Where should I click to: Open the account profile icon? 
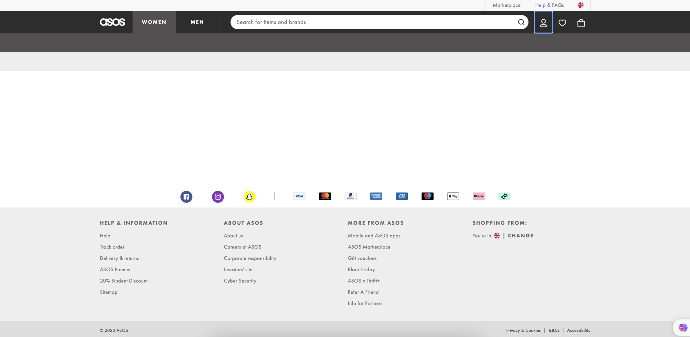tap(543, 22)
